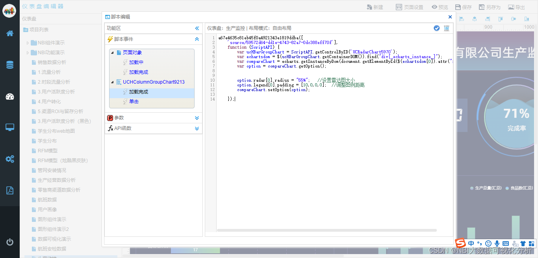Collapse the 功能区 panel with double chevron

(x=197, y=28)
